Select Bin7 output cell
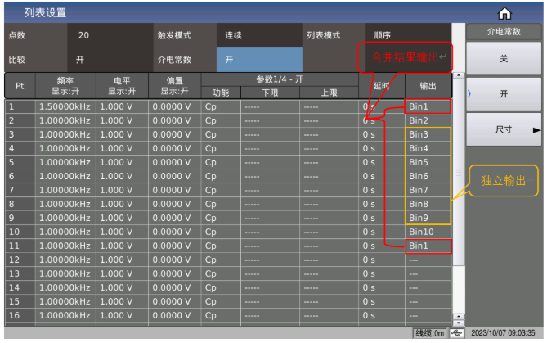 pyautogui.click(x=428, y=191)
